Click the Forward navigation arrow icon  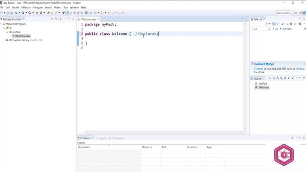click(x=120, y=13)
